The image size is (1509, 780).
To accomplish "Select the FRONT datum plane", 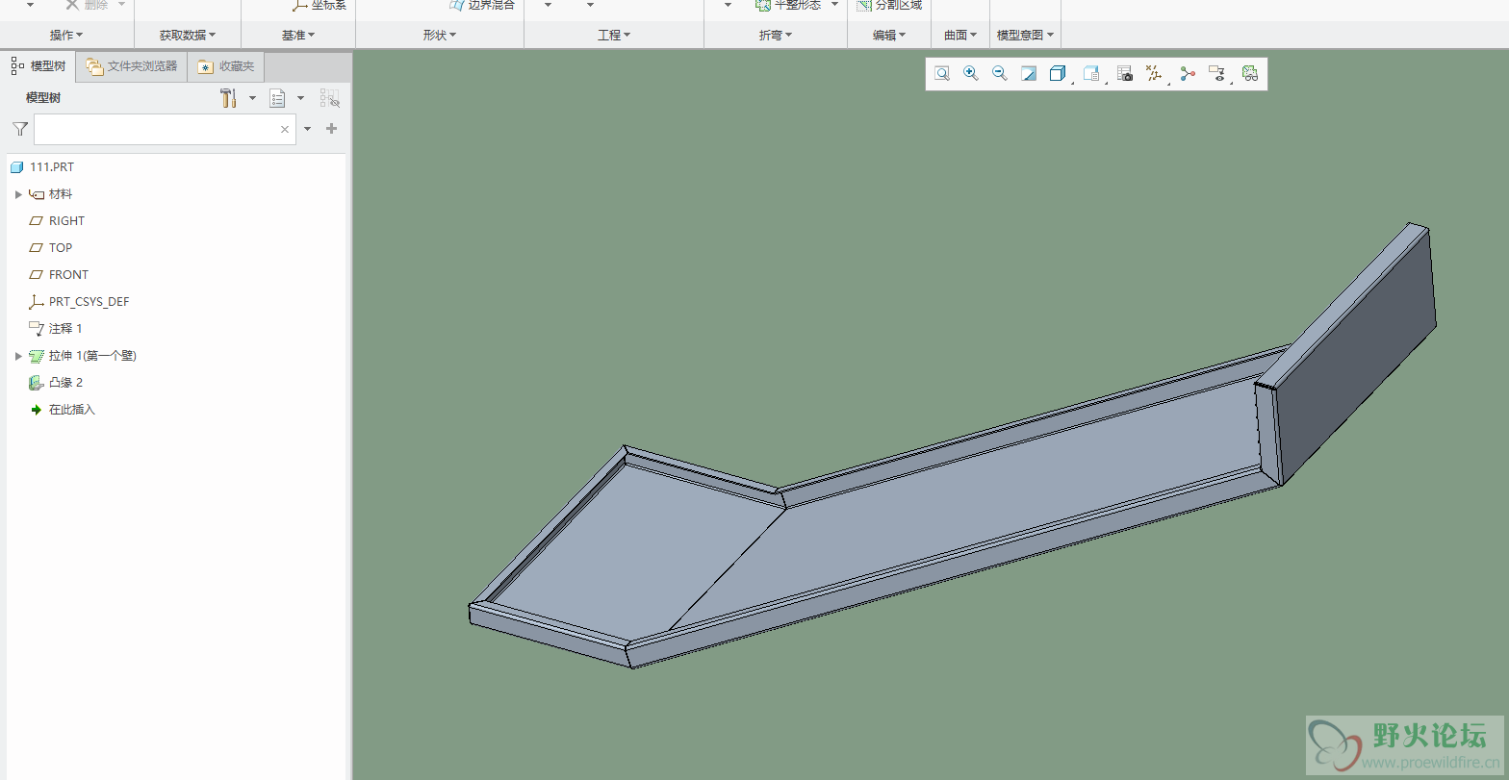I will tap(68, 275).
